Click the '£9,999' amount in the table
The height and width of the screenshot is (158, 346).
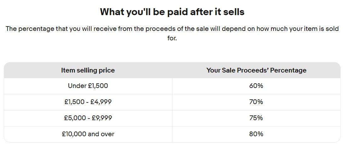point(101,118)
